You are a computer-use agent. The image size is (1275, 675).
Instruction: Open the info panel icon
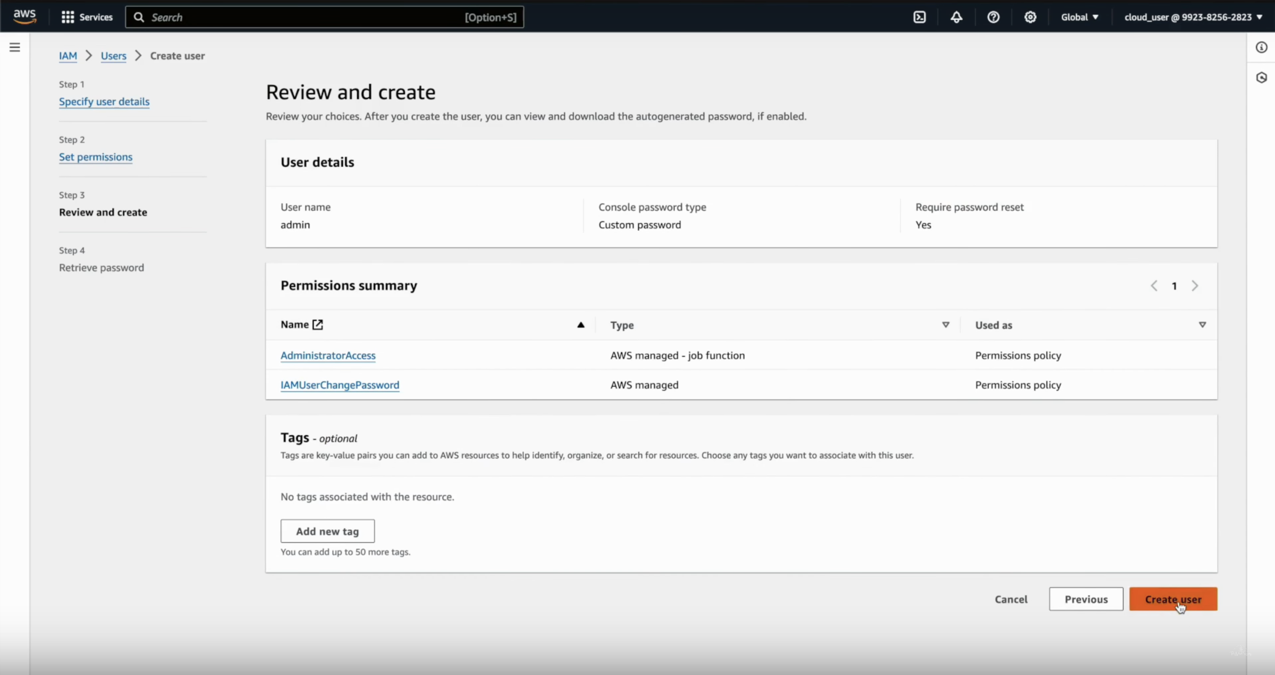1261,48
